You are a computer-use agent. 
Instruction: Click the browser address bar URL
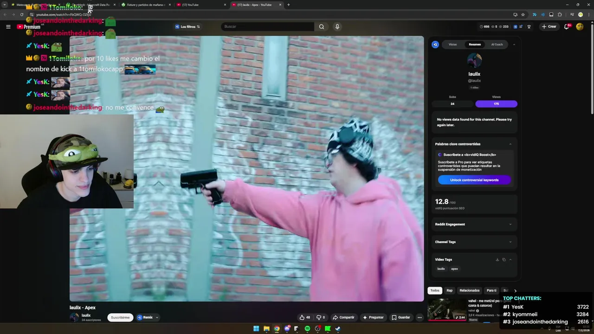point(64,14)
